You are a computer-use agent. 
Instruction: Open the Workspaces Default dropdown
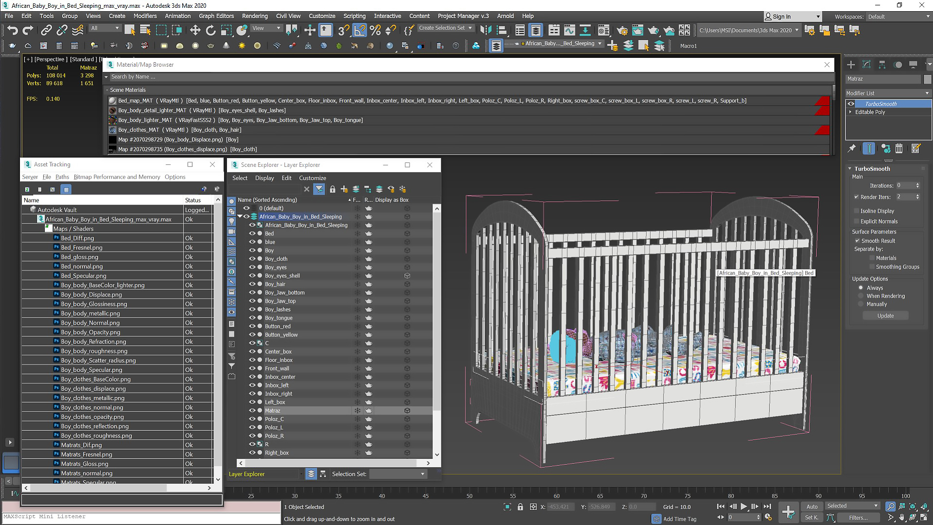[898, 17]
